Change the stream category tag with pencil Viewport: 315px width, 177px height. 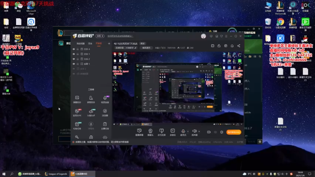point(126,48)
